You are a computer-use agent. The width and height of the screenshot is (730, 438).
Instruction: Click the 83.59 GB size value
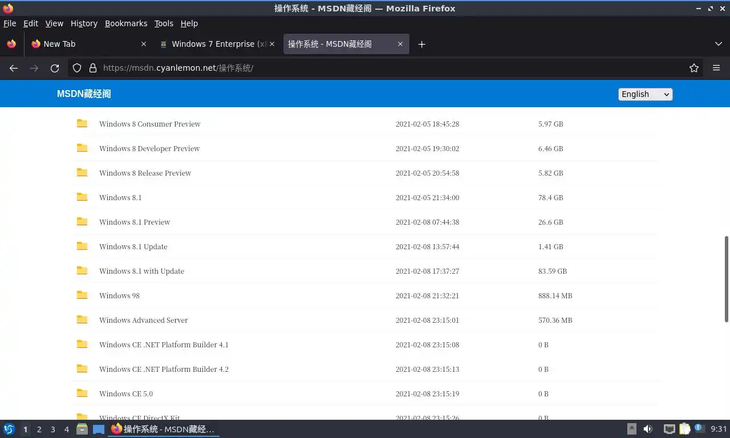pos(553,271)
